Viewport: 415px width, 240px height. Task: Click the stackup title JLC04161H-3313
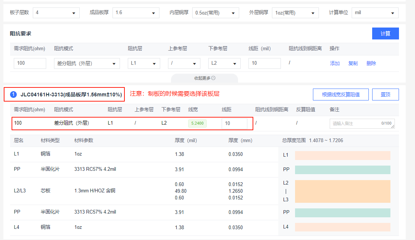72,95
